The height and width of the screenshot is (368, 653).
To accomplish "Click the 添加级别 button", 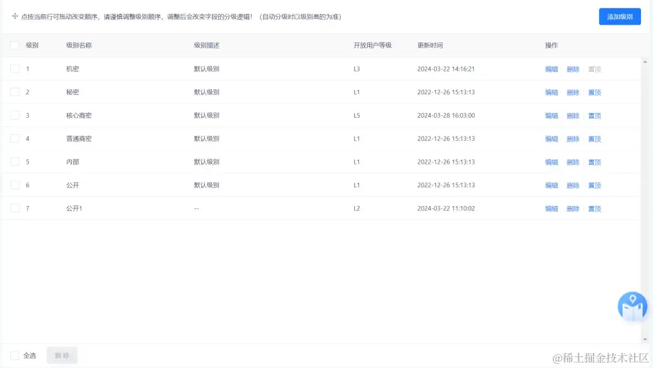I will click(x=619, y=16).
